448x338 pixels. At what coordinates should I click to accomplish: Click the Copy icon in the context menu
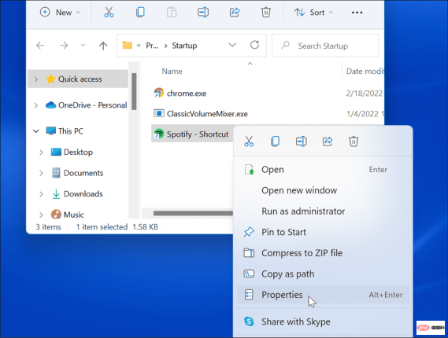click(x=275, y=141)
